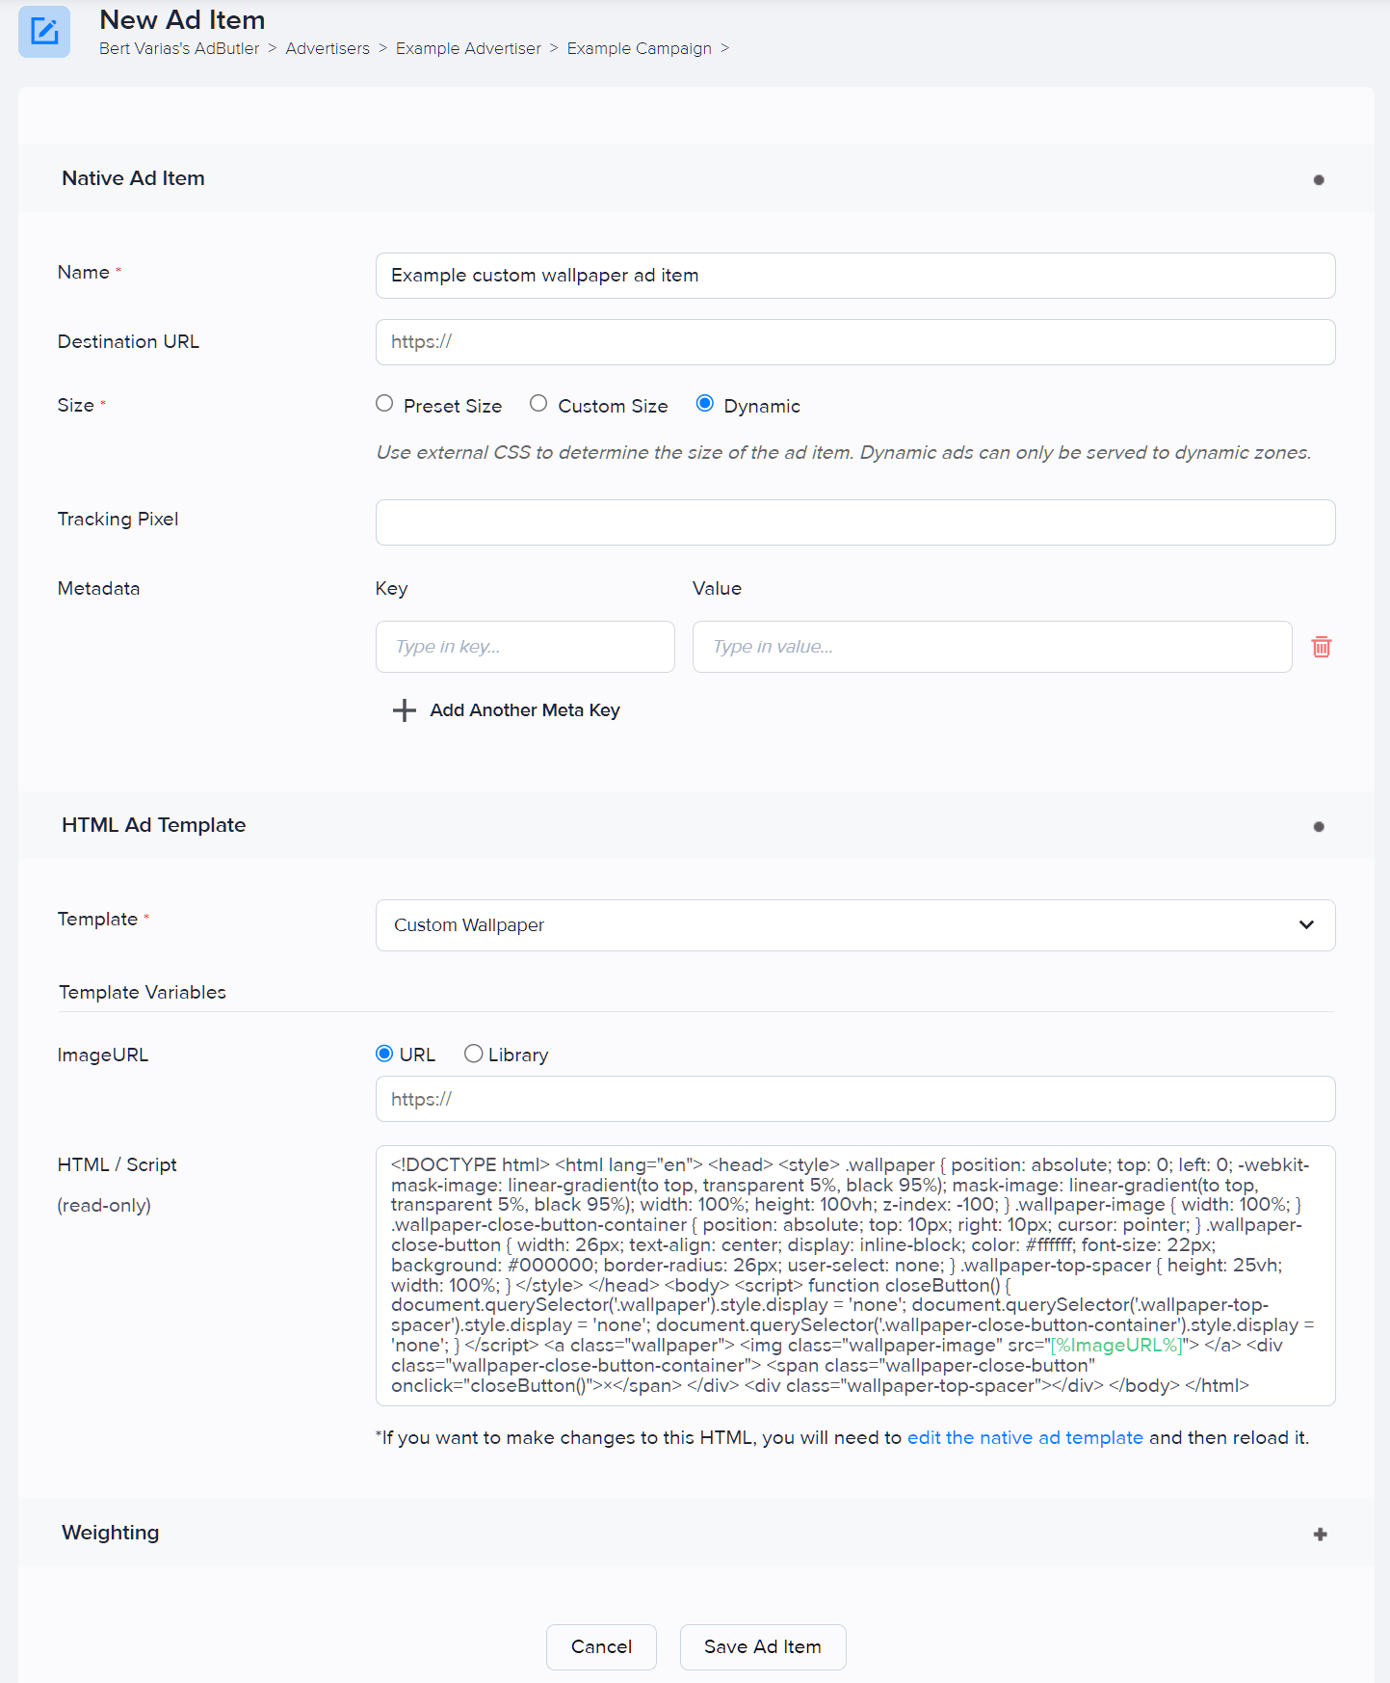
Task: Open Example Advertiser from the breadcrumb
Action: tap(468, 48)
